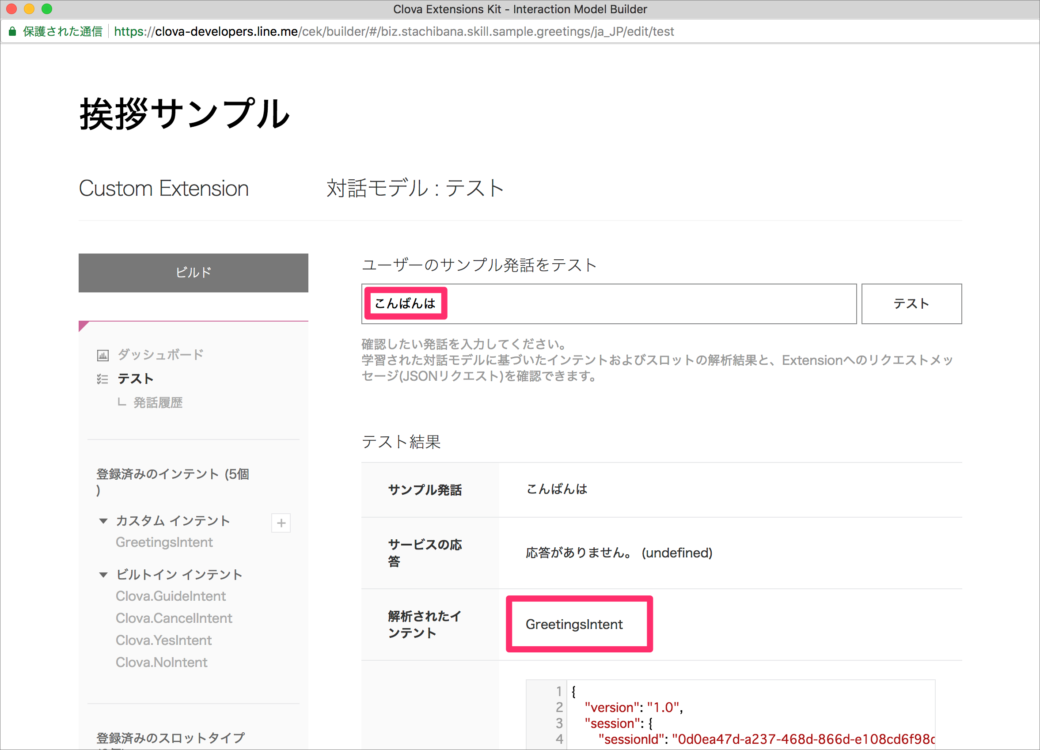Click the 対話モデル : テスト heading

(415, 189)
